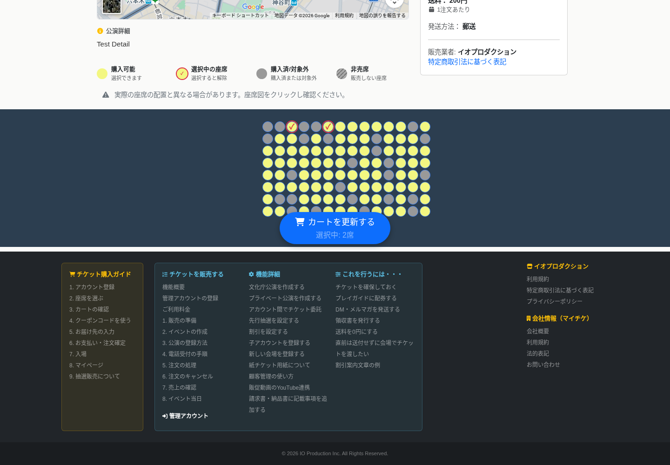Open チケットを確保しておく link

click(x=366, y=287)
